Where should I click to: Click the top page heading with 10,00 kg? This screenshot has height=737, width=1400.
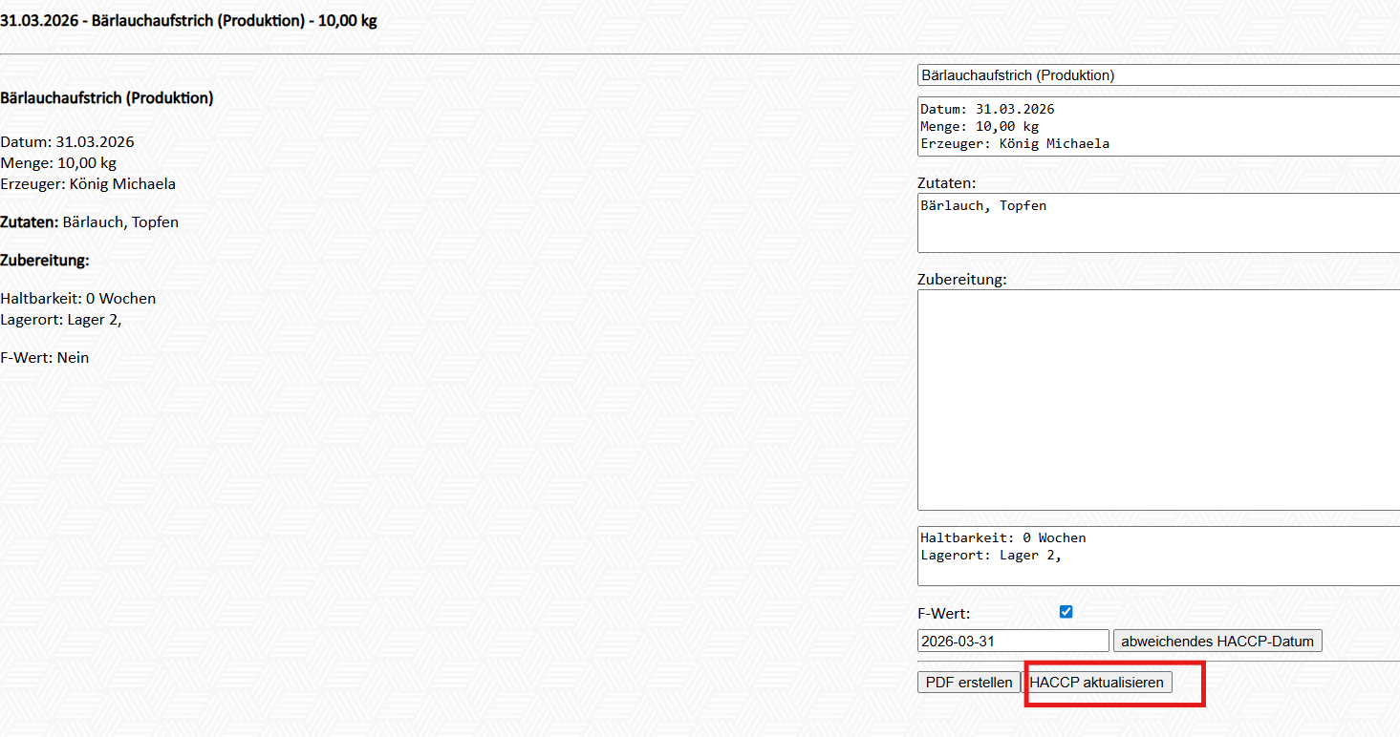[188, 20]
